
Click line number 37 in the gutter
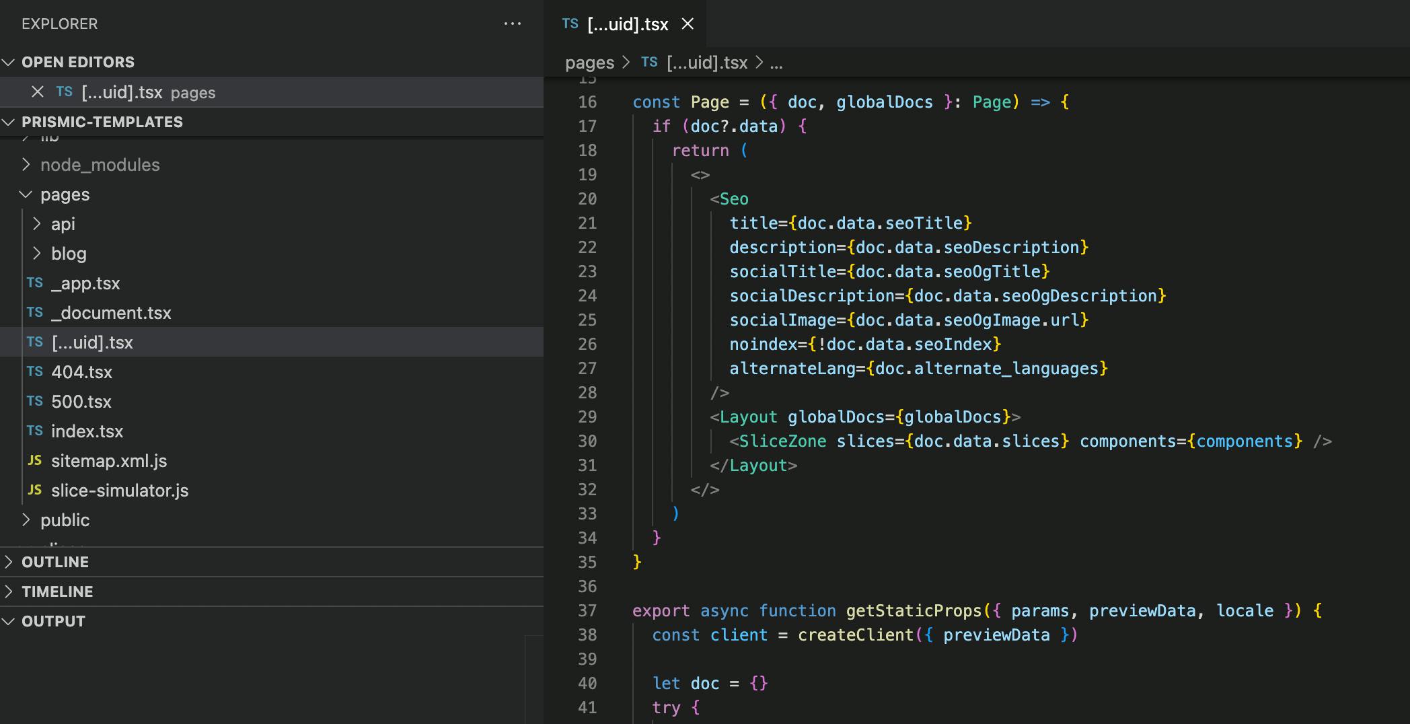[587, 610]
